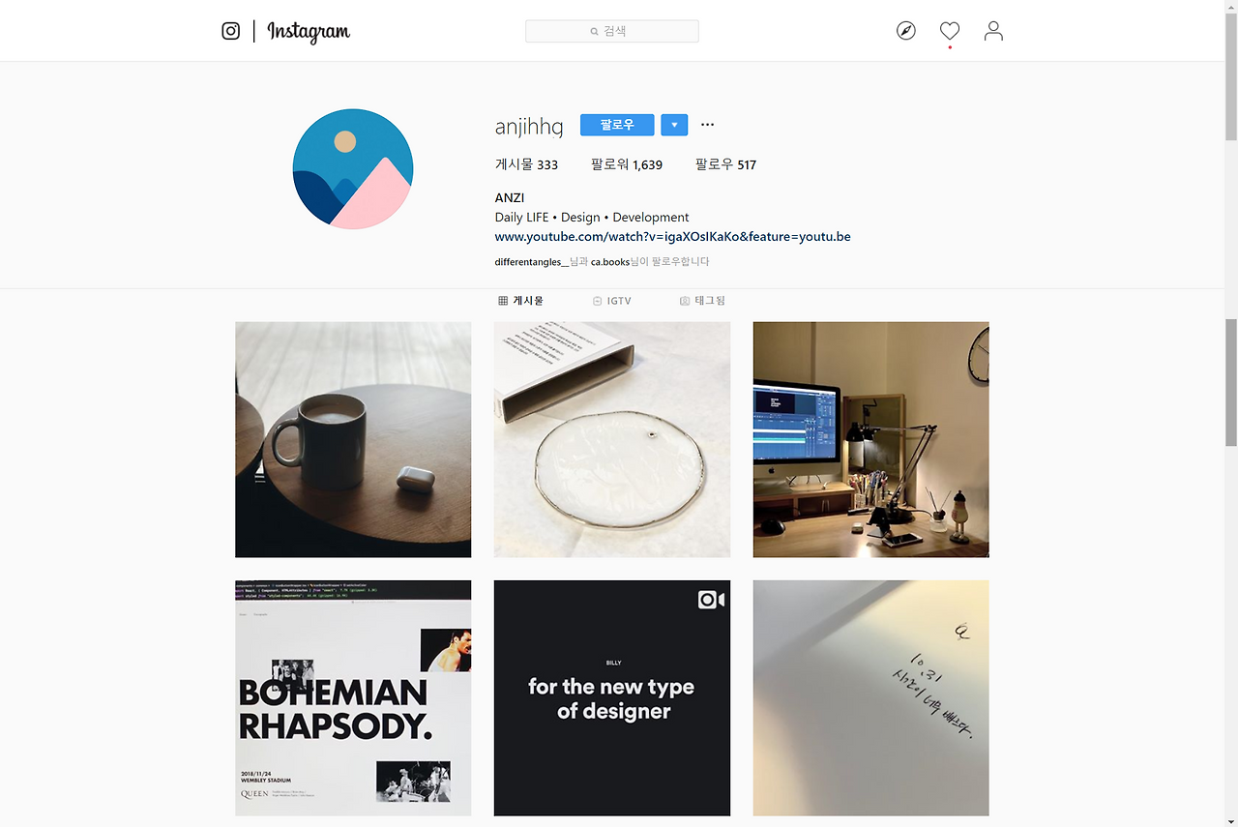Click the Instagram camera logo icon
Viewport: 1238px width, 827px height.
click(x=230, y=31)
